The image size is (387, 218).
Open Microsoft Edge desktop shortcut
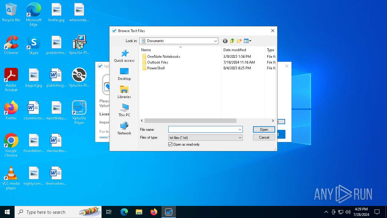(x=34, y=15)
